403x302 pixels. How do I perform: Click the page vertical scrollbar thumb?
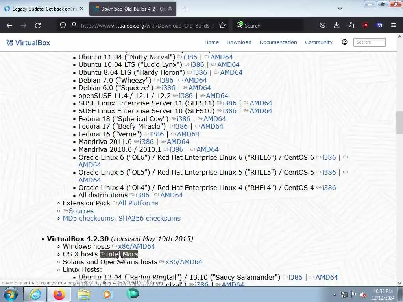point(399,123)
